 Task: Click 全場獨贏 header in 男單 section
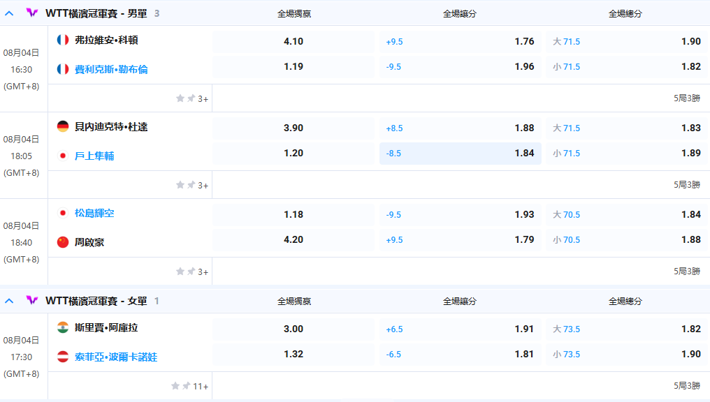[x=294, y=14]
